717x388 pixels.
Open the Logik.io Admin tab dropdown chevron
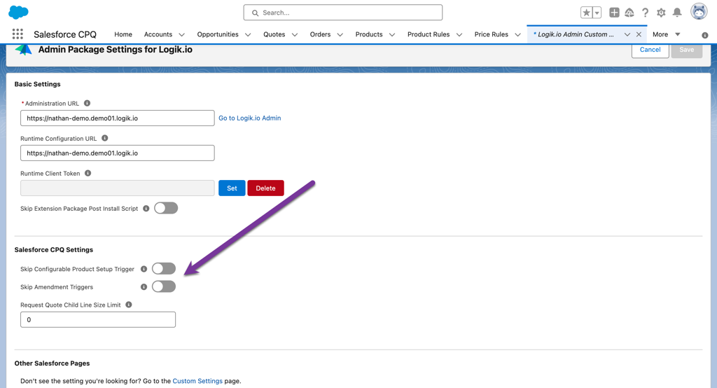click(x=627, y=35)
